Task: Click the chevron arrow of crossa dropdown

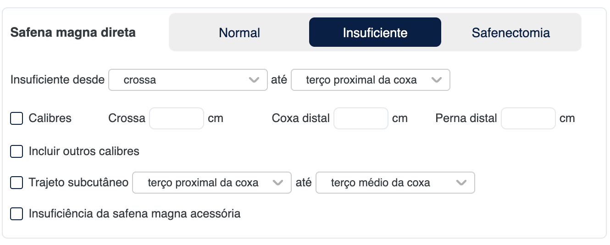Action: click(x=254, y=80)
